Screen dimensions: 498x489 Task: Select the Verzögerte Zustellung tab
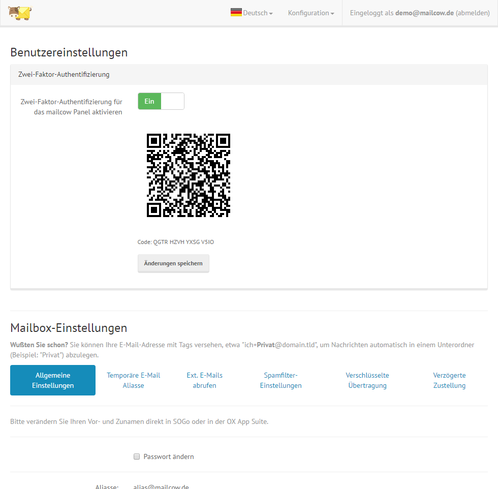[x=449, y=380]
